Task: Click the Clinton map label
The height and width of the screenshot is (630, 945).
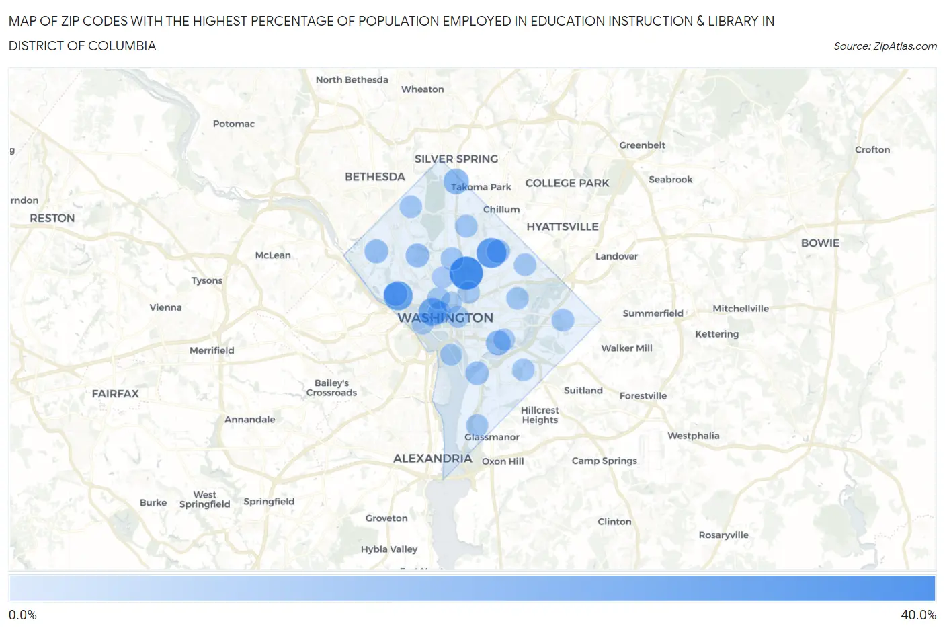Action: pyautogui.click(x=615, y=522)
